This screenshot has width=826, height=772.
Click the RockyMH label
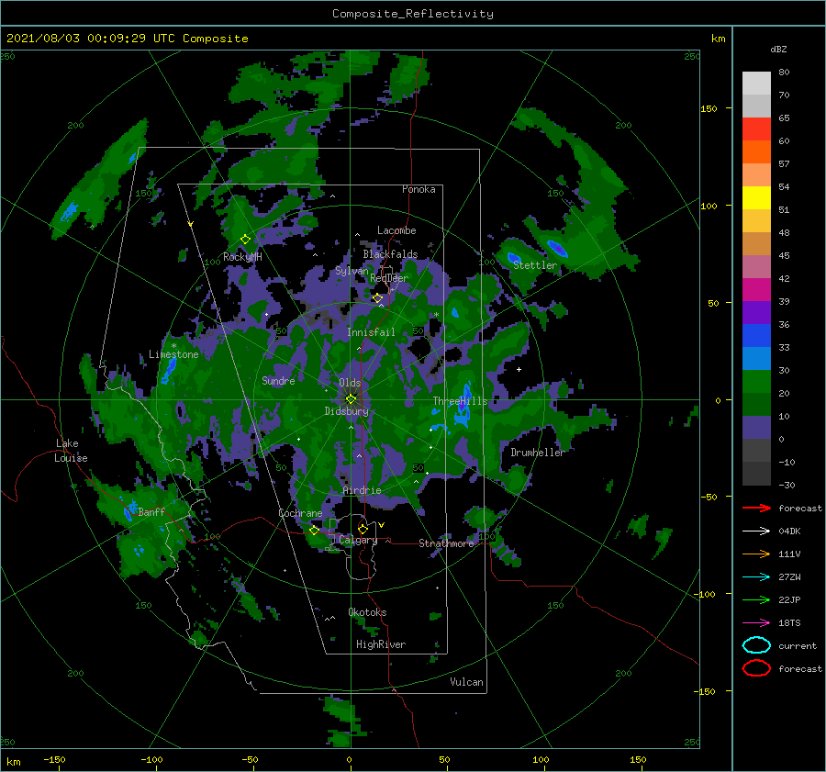click(242, 257)
